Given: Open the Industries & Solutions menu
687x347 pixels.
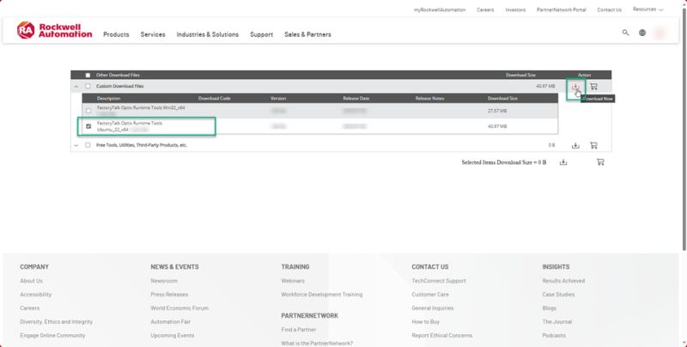Looking at the screenshot, I should click(x=208, y=34).
